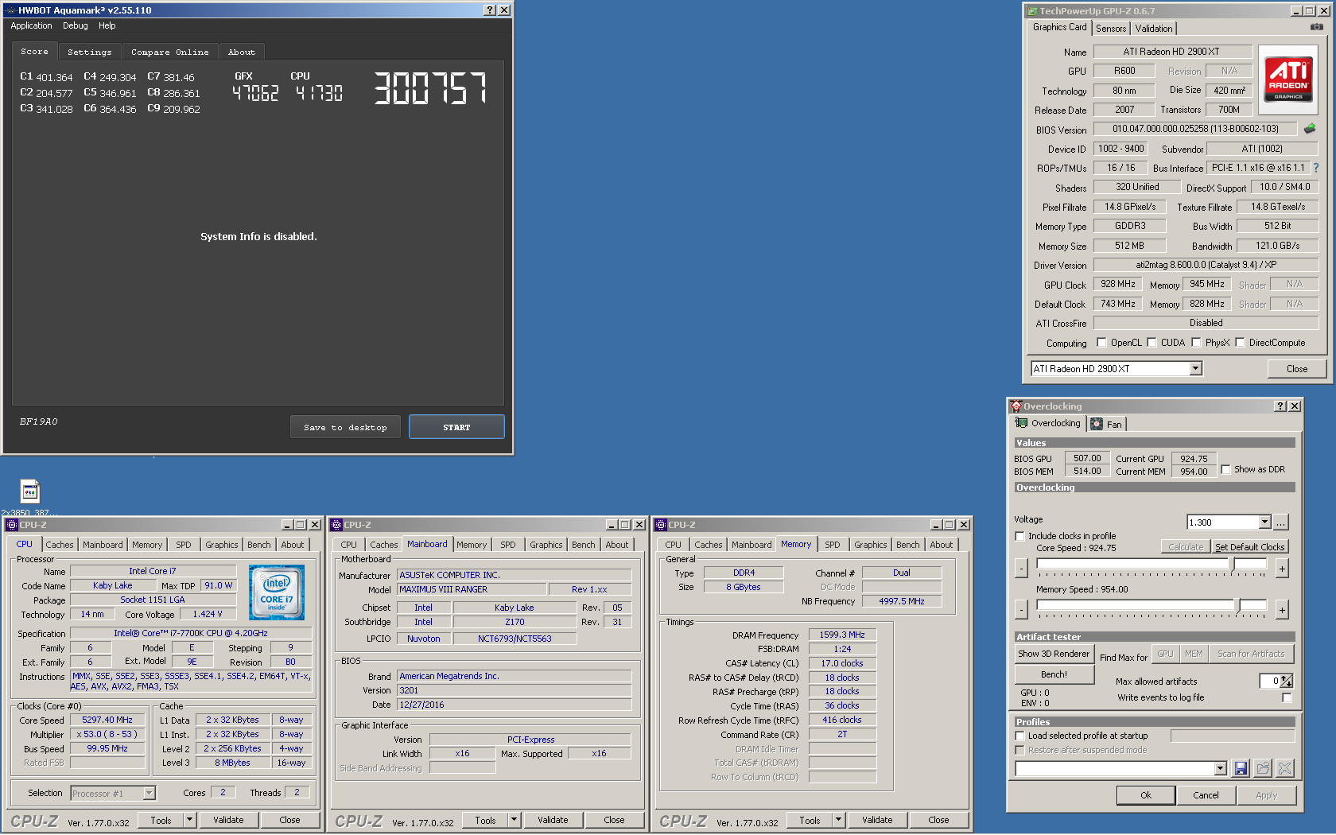Open the Processor #1 selection dropdown
Image resolution: width=1336 pixels, height=835 pixels.
click(x=149, y=793)
